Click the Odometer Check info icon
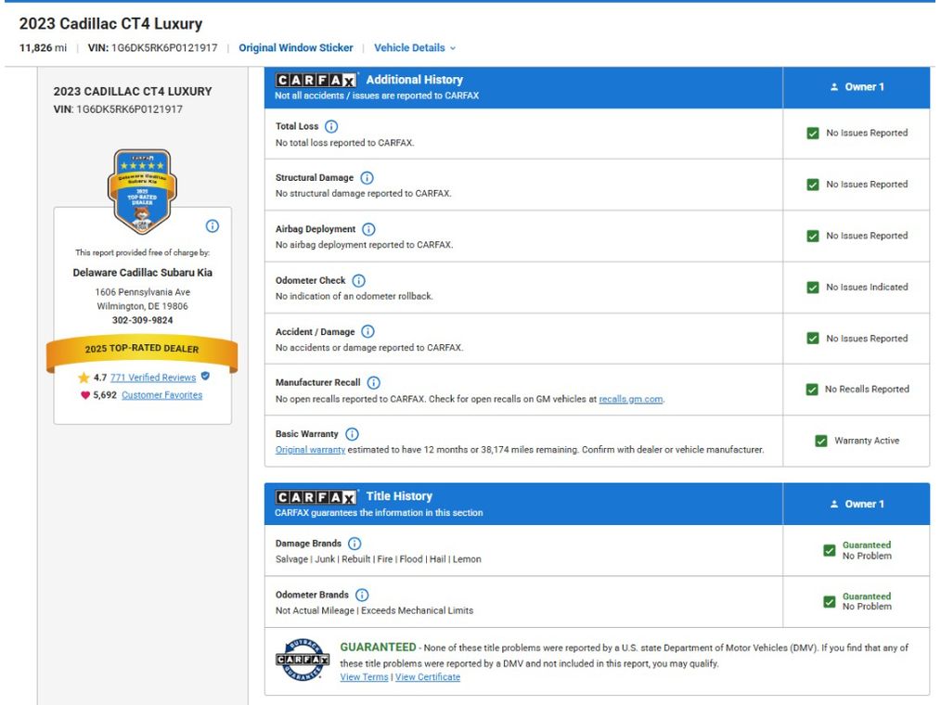 [x=358, y=281]
